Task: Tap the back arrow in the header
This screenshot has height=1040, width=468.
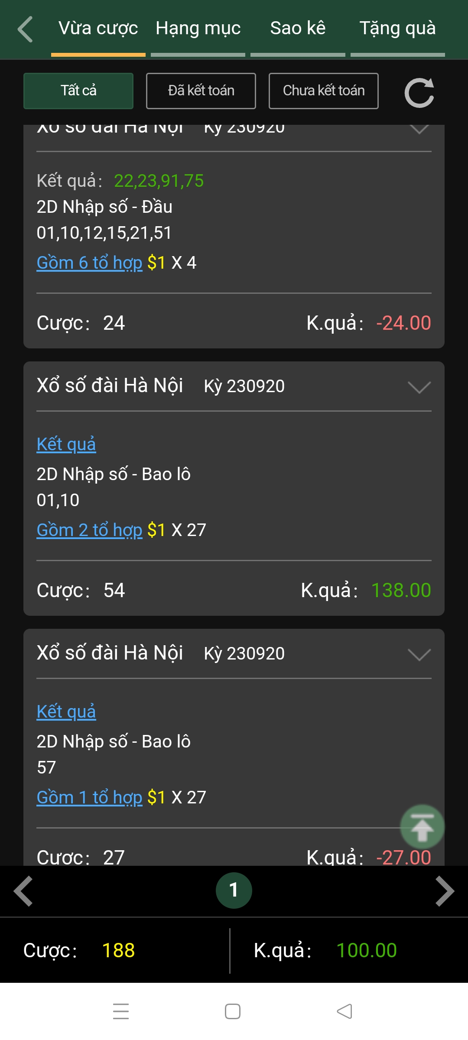Action: click(x=25, y=29)
